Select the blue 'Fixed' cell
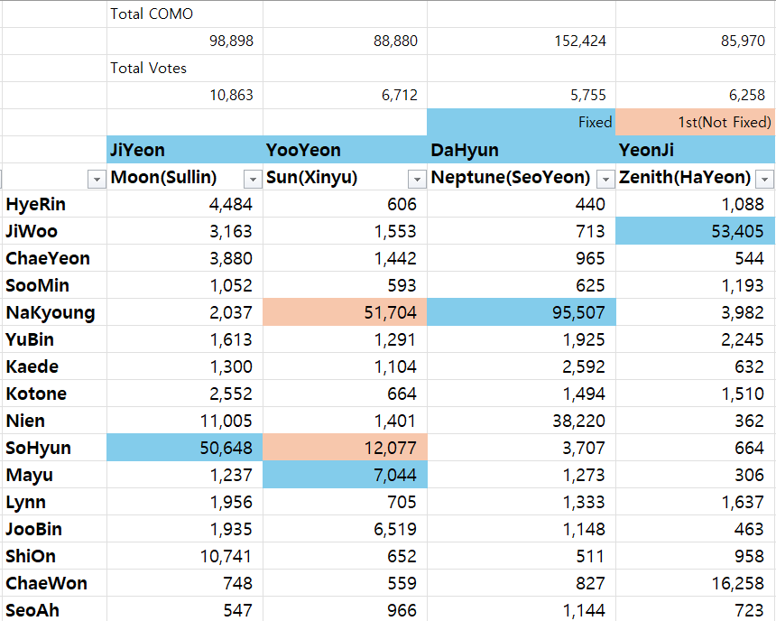Viewport: 776px width, 621px height. (521, 122)
